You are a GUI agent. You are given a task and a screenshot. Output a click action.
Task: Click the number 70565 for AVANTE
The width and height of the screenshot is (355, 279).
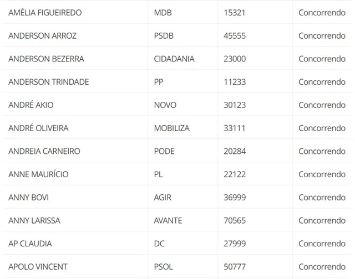(235, 220)
